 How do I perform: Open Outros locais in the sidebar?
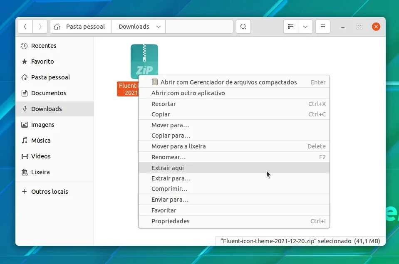click(55, 192)
